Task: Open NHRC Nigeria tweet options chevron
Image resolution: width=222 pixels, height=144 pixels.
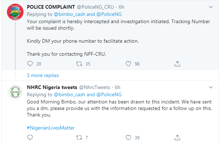Action: [211, 87]
